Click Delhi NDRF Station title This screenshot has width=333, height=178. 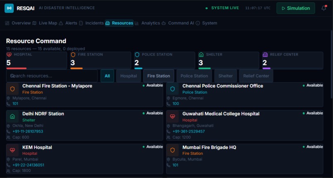click(43, 114)
